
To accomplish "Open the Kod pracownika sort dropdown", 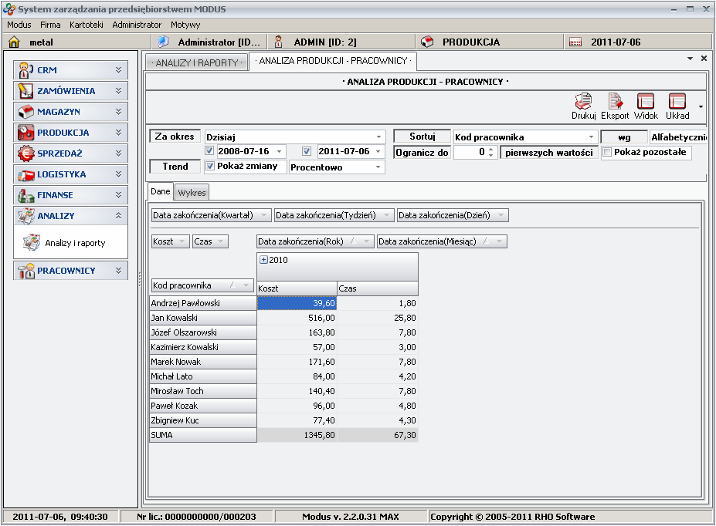I will 592,137.
